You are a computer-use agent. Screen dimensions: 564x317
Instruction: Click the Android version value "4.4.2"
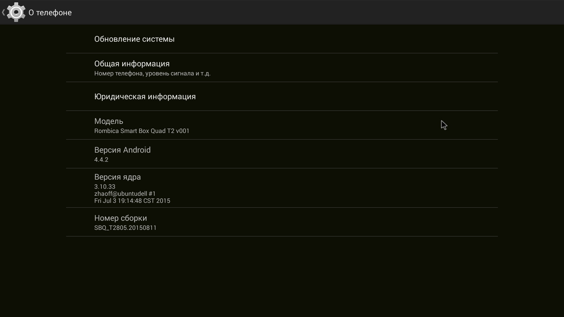click(101, 160)
